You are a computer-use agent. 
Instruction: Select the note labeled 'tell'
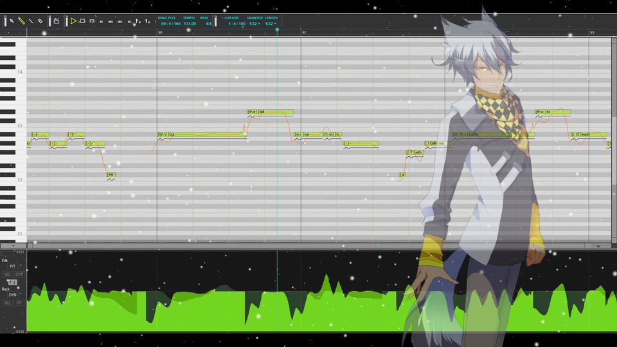271,112
